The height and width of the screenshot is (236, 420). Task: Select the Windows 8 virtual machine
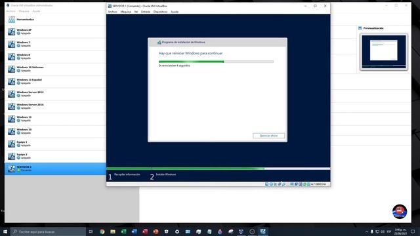[x=55, y=56]
